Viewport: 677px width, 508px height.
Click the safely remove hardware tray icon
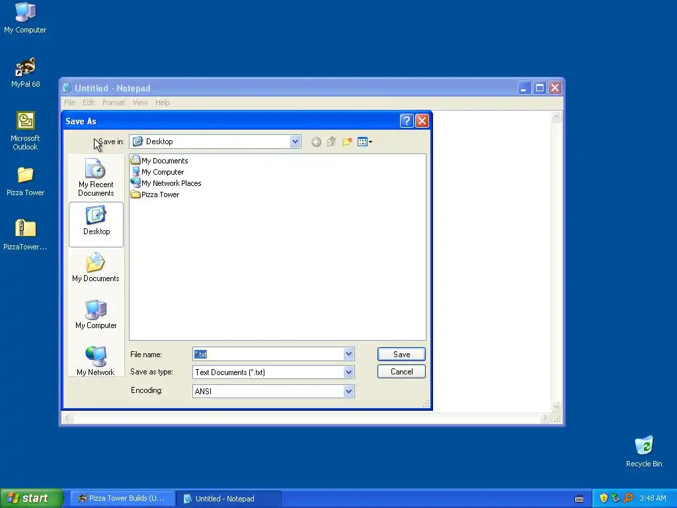coord(616,499)
